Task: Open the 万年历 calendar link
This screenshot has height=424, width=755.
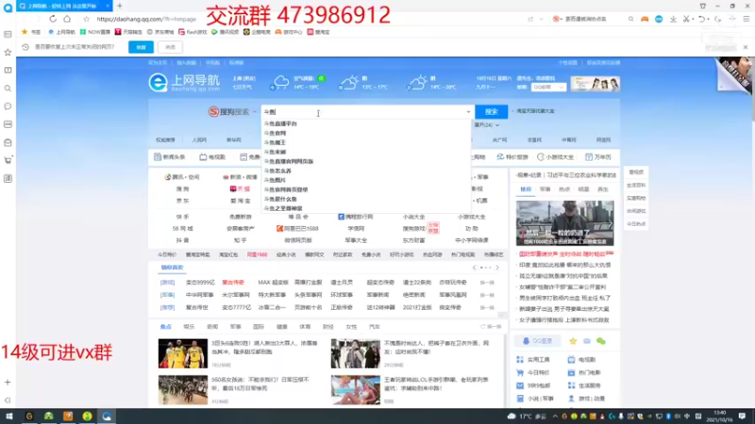Action: tap(598, 157)
